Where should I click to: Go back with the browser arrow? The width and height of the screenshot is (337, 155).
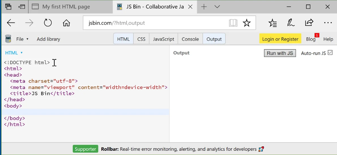(x=11, y=23)
